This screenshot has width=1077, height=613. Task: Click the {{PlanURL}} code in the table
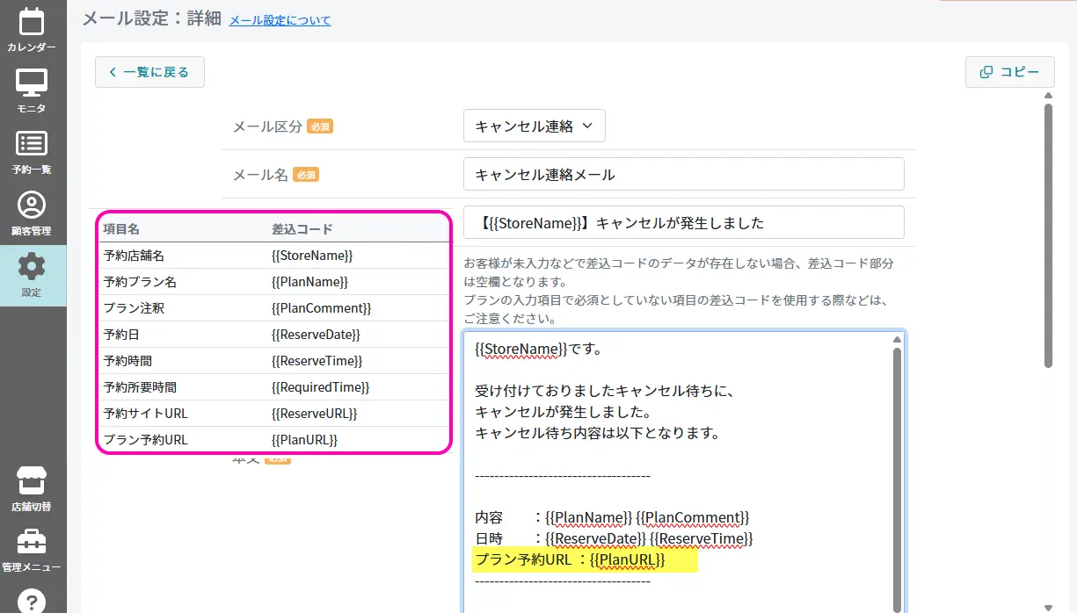pos(304,440)
